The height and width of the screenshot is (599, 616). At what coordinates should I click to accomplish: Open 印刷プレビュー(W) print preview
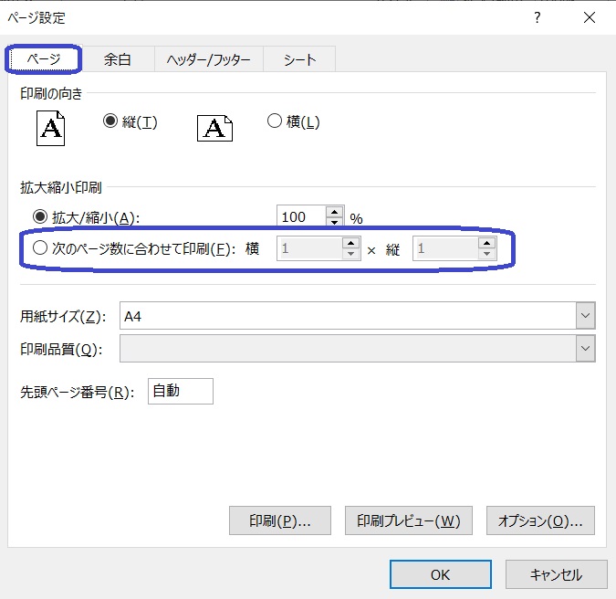coord(409,520)
